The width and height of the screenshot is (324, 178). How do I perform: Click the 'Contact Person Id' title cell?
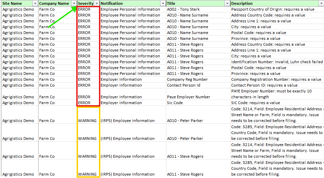(x=183, y=85)
